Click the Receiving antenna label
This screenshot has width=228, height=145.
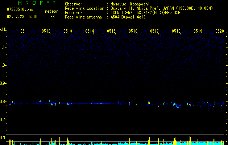click(x=83, y=17)
